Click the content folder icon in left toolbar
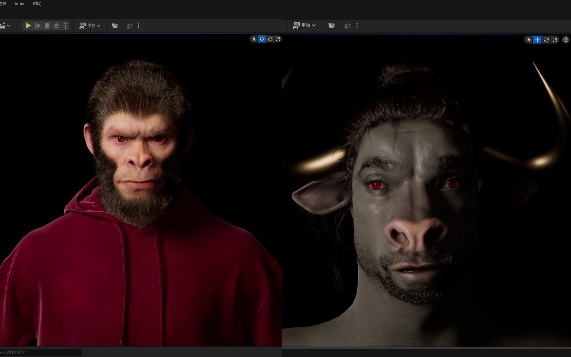The height and width of the screenshot is (357, 571). point(115,26)
